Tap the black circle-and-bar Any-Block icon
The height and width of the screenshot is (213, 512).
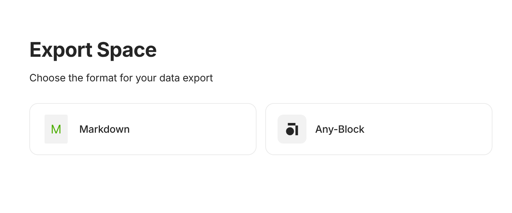[292, 129]
